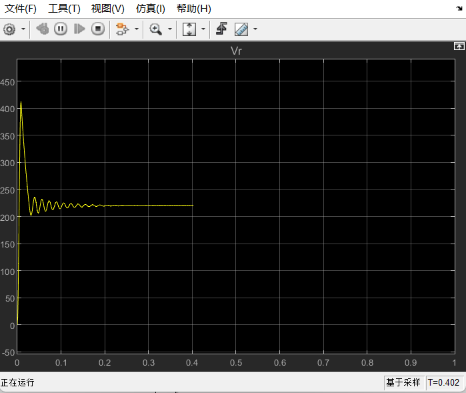Image resolution: width=466 pixels, height=393 pixels.
Task: Open the 仿真(I) menu
Action: click(151, 9)
